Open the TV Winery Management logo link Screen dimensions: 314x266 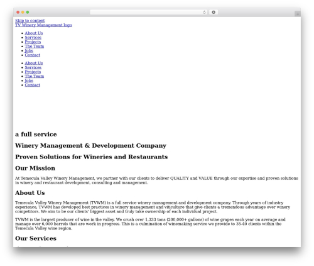pyautogui.click(x=43, y=25)
